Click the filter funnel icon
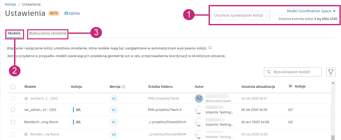The image size is (341, 140). pyautogui.click(x=331, y=72)
